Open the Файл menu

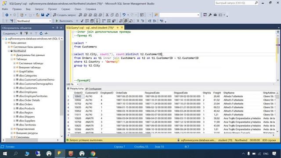[x=5, y=9]
